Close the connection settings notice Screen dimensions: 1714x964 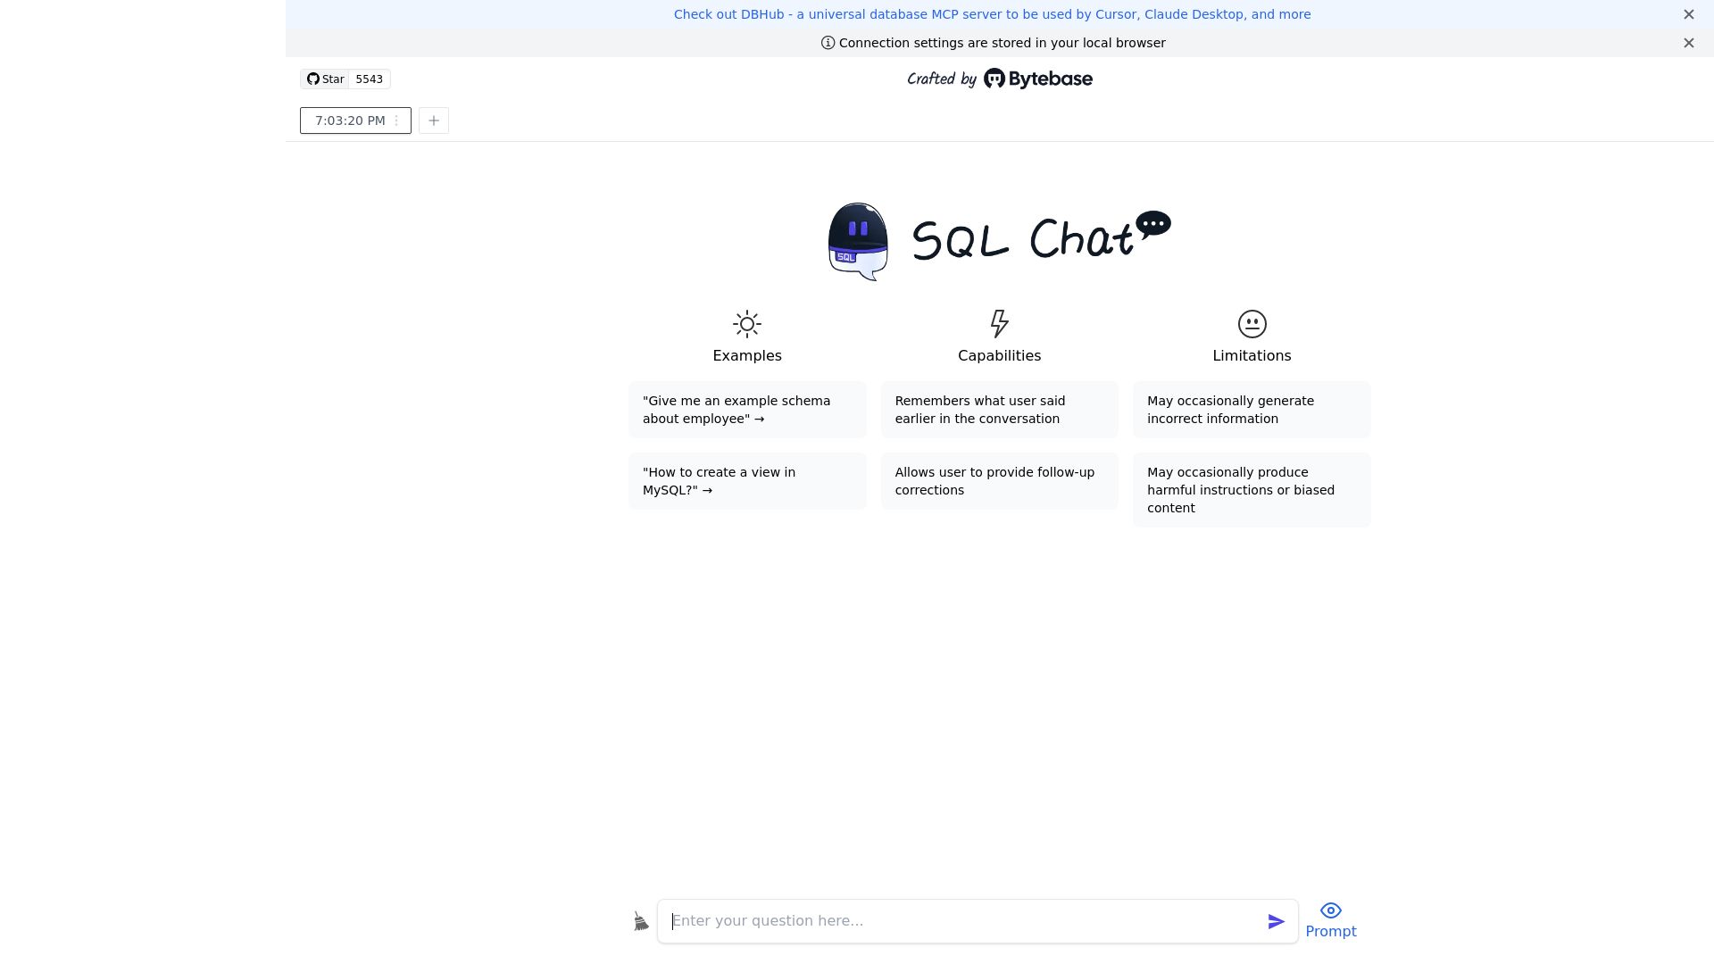tap(1688, 42)
